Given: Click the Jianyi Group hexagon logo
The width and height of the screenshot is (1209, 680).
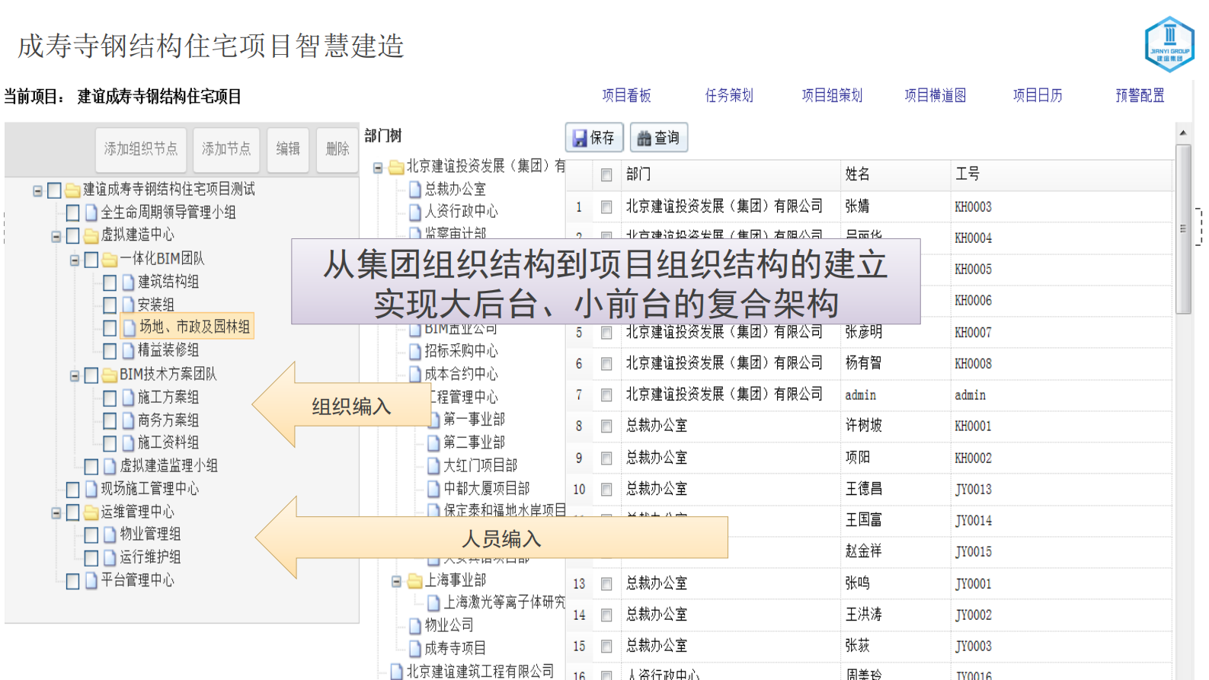Looking at the screenshot, I should coord(1169,44).
